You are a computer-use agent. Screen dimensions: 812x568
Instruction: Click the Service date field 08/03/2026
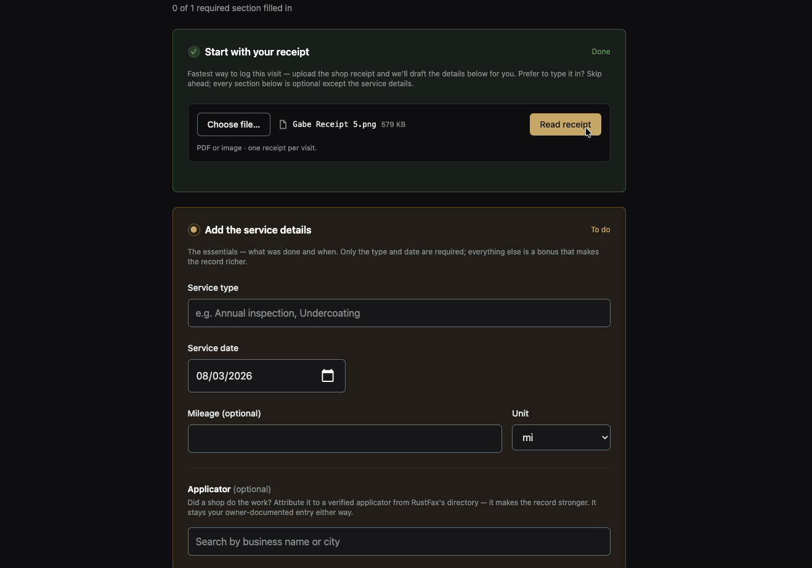pos(267,376)
